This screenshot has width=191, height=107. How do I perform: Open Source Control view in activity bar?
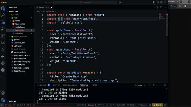[3, 22]
